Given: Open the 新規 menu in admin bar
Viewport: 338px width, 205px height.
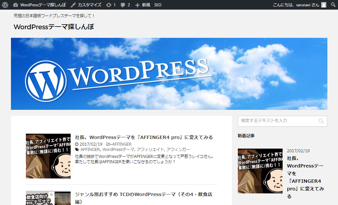Looking at the screenshot, I should point(143,5).
